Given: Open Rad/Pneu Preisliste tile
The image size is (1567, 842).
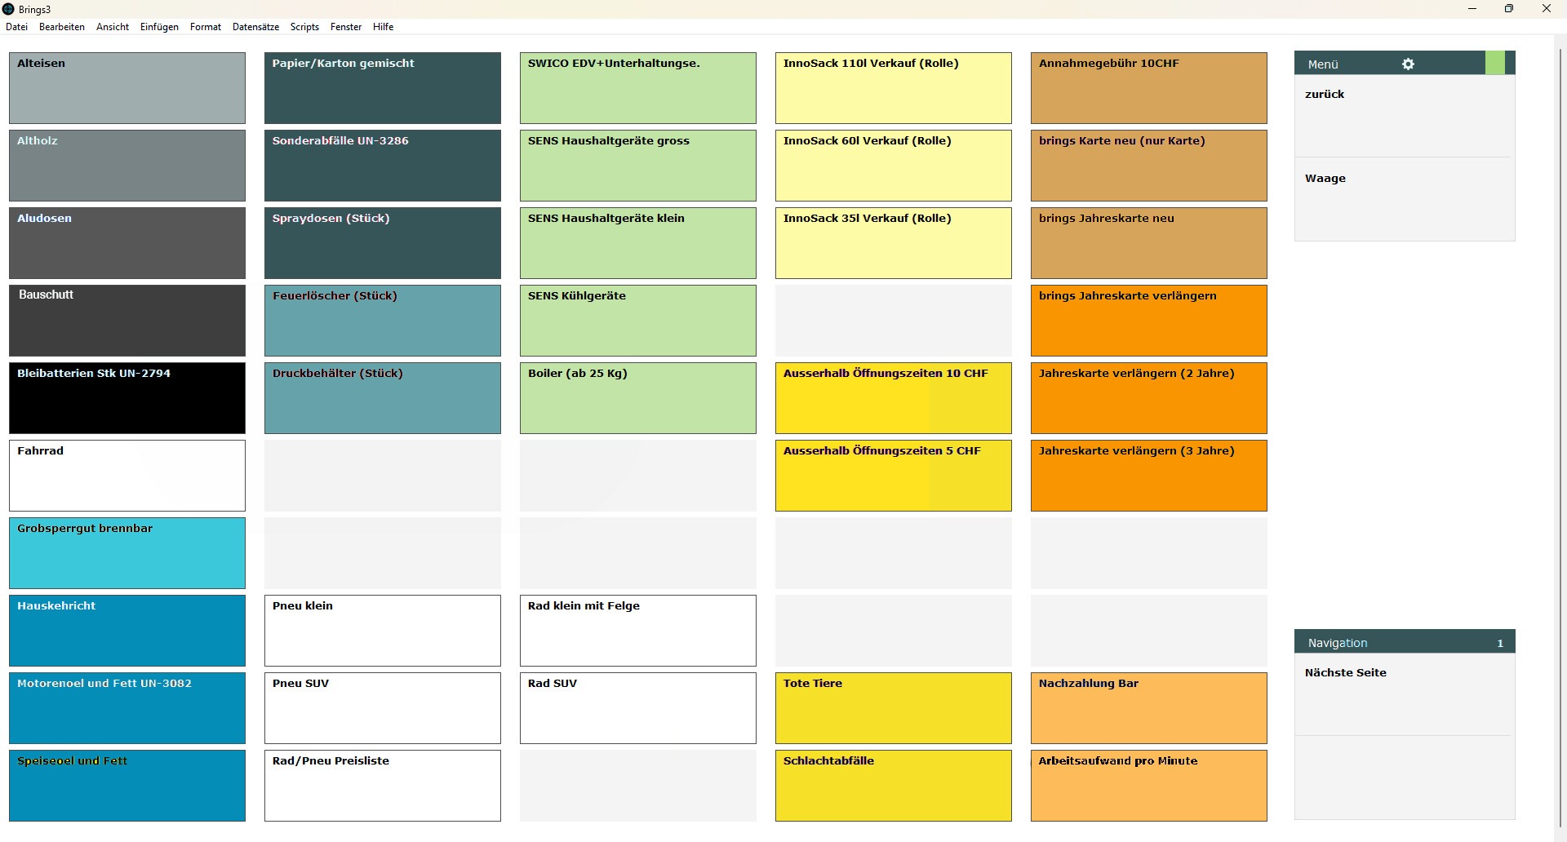Looking at the screenshot, I should click(382, 786).
